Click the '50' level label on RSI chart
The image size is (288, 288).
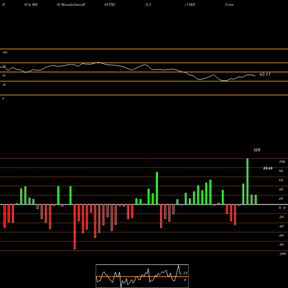4,75
